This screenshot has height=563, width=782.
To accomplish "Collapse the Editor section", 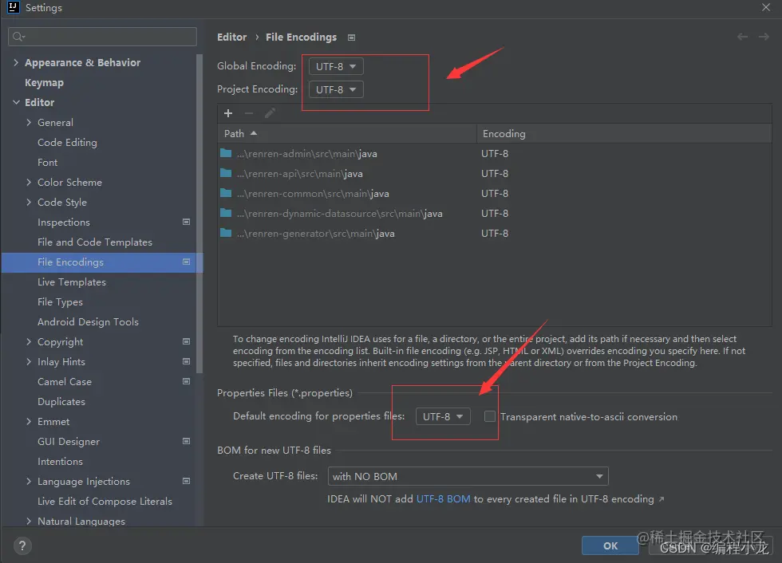I will [16, 102].
